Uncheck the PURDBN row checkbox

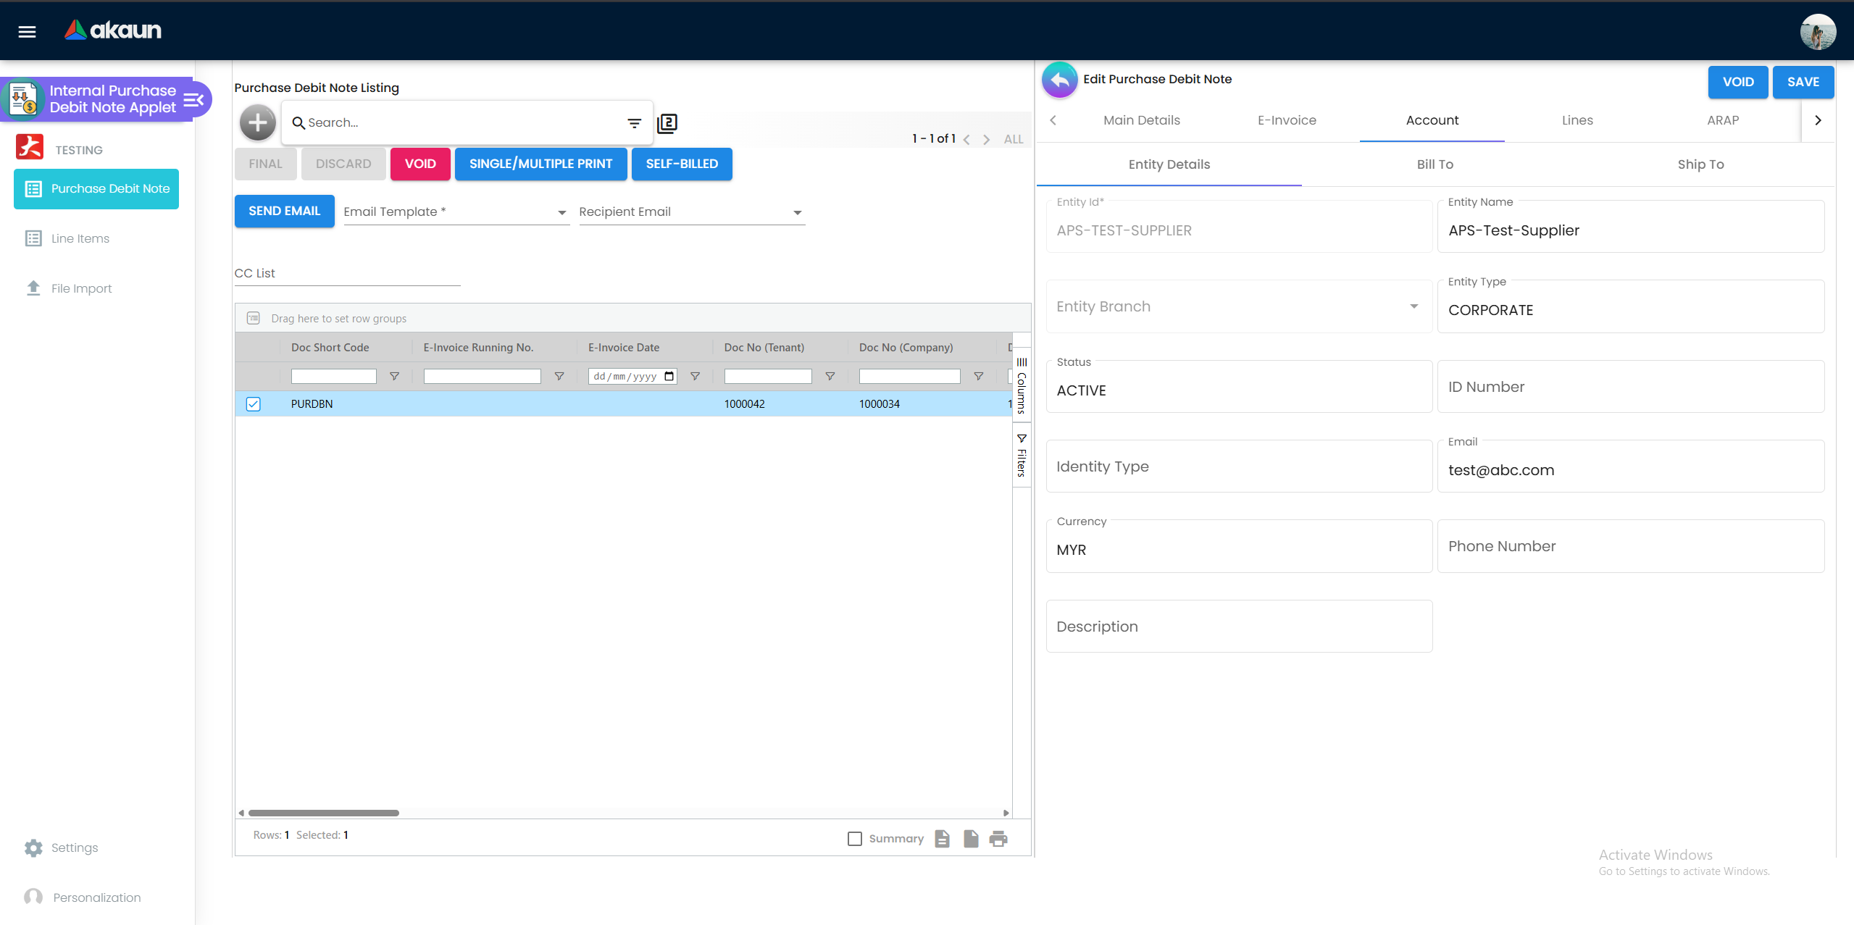(x=252, y=403)
